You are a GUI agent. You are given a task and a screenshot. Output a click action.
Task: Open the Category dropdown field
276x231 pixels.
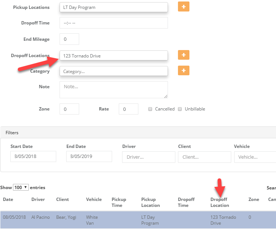coord(114,71)
